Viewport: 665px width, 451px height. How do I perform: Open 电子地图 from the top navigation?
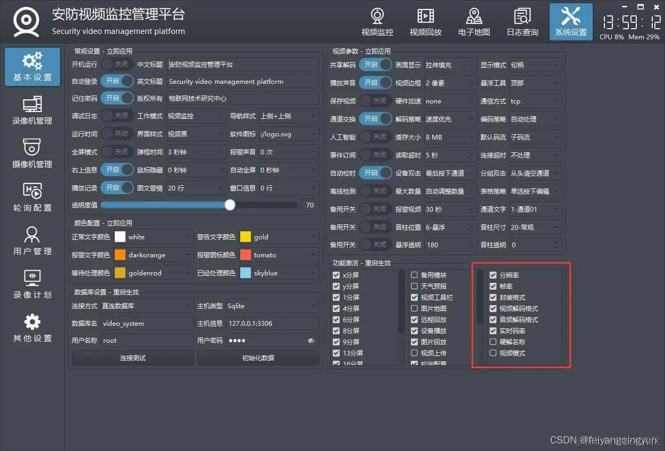click(474, 21)
